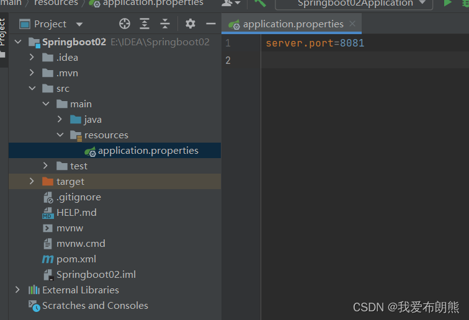
Task: Click the Select Opened File locate icon
Action: click(125, 24)
